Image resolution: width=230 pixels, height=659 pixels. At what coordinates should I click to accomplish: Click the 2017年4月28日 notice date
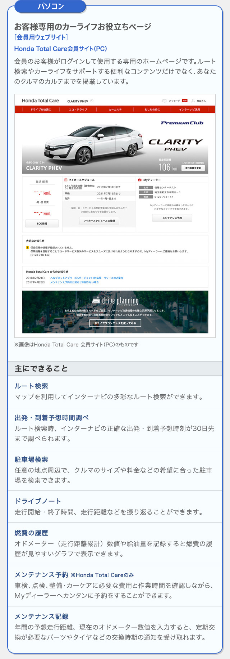35,282
